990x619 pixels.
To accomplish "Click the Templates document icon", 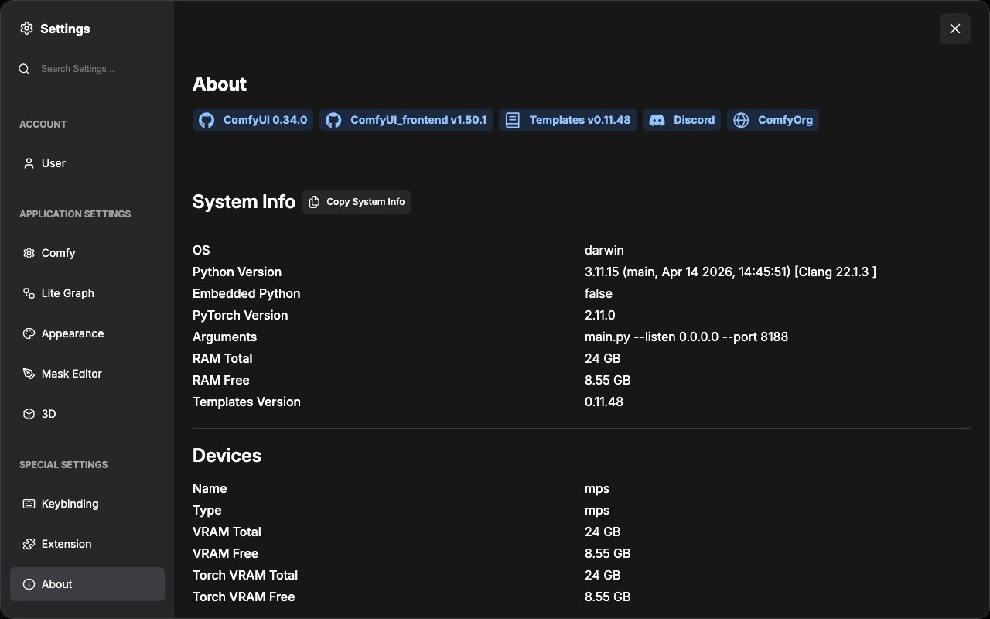I will [x=512, y=120].
